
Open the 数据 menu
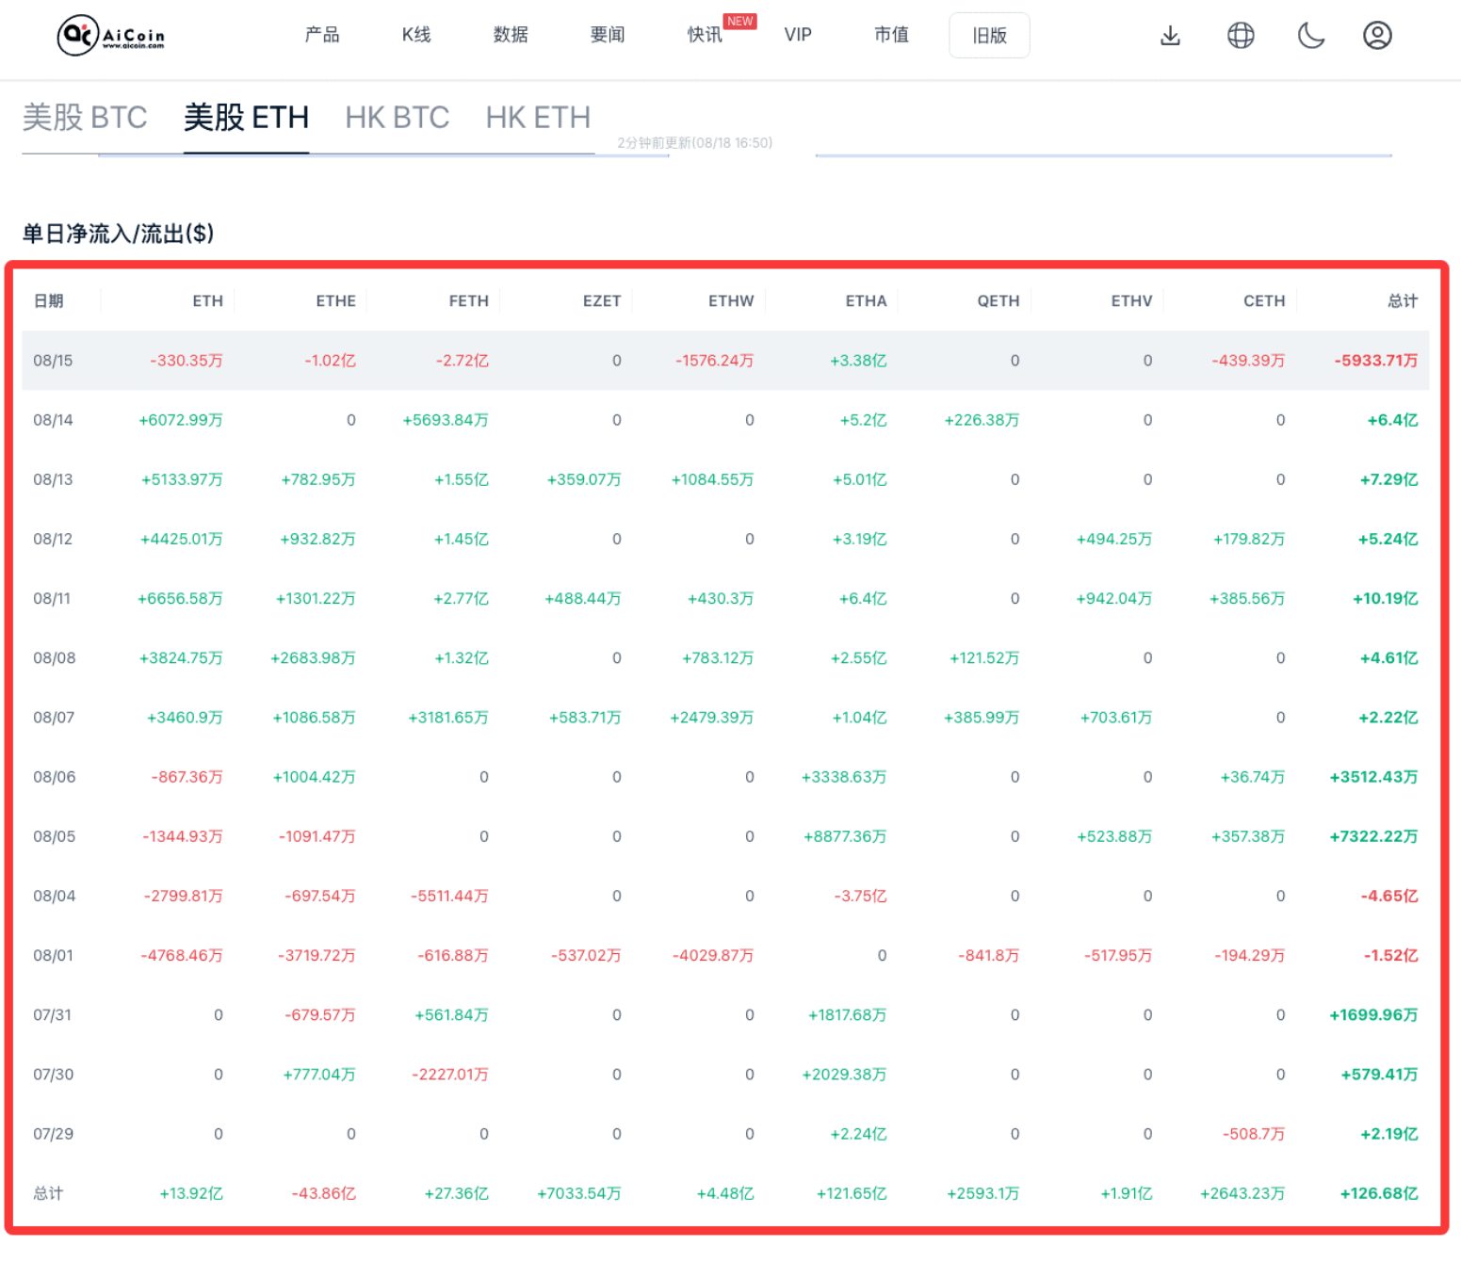click(511, 35)
